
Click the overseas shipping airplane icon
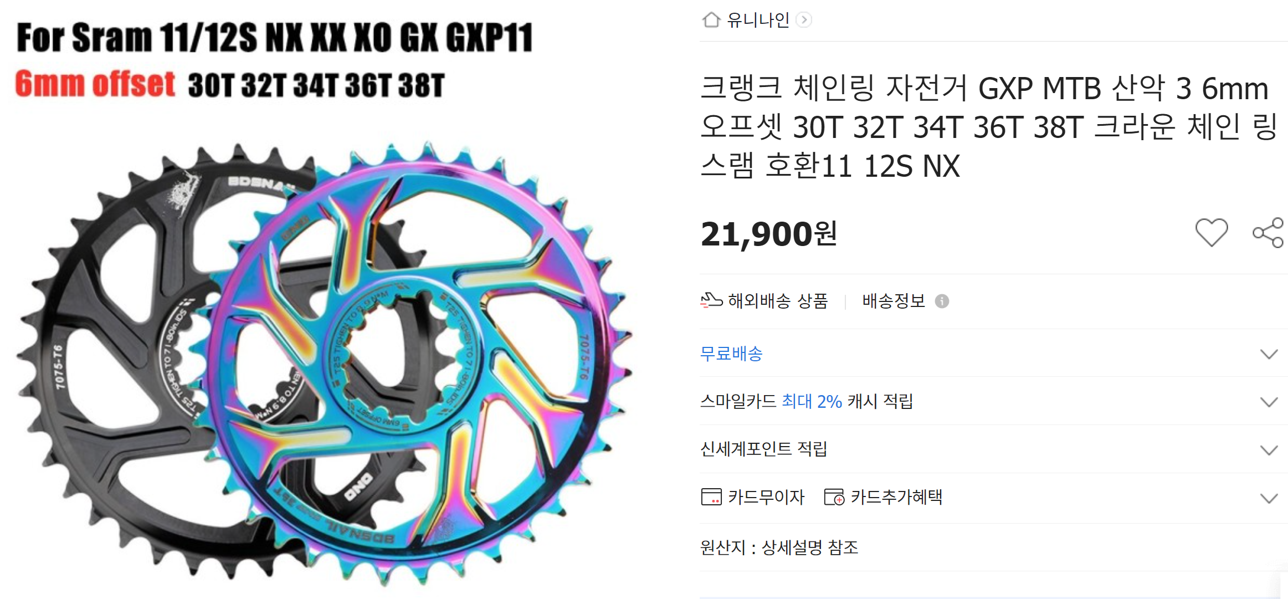tap(711, 300)
